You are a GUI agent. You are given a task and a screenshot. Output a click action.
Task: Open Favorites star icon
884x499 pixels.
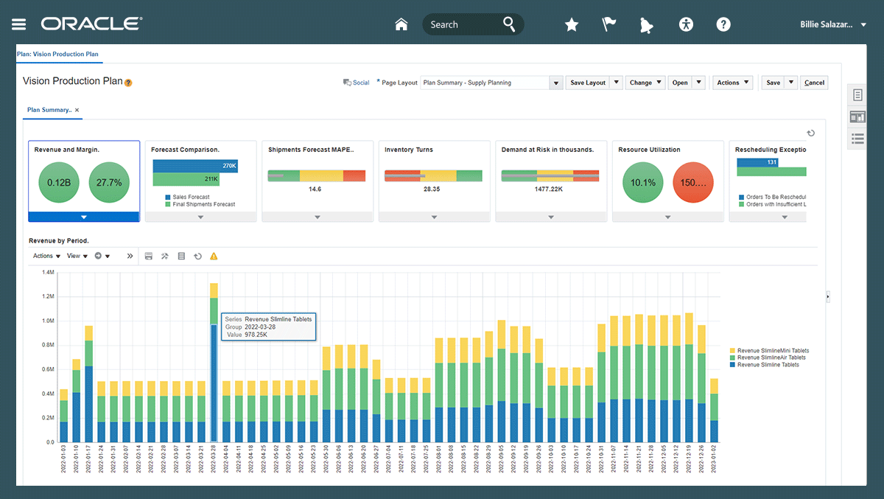point(572,24)
